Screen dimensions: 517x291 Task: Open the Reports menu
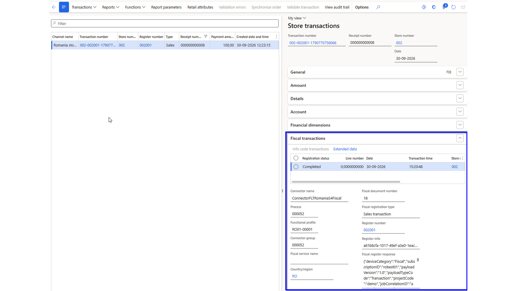pyautogui.click(x=111, y=7)
